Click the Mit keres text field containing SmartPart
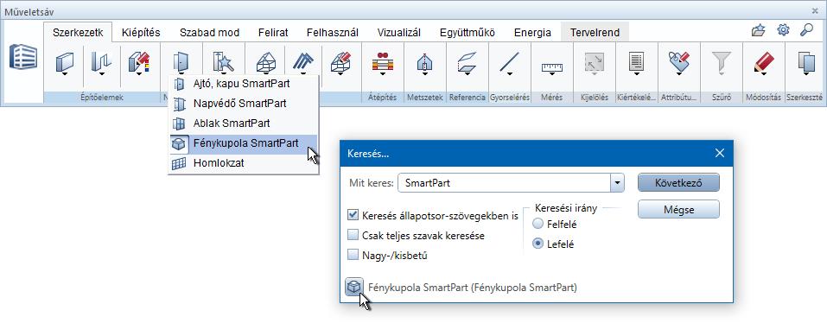 pyautogui.click(x=504, y=183)
